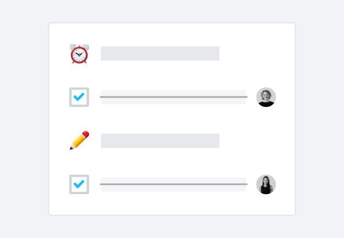Select the gray heading bar beside the pencil
This screenshot has height=238, width=344.
click(160, 141)
